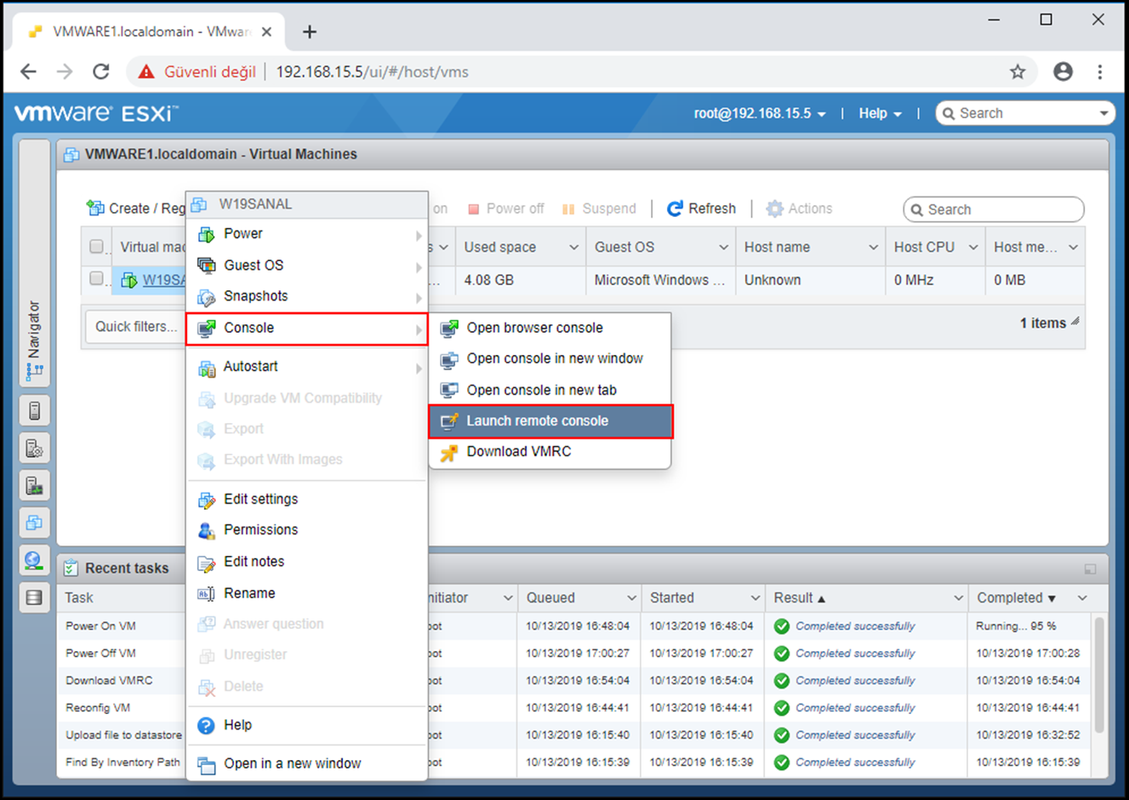
Task: Minimize the Recent tasks panel icon
Action: coord(1090,569)
